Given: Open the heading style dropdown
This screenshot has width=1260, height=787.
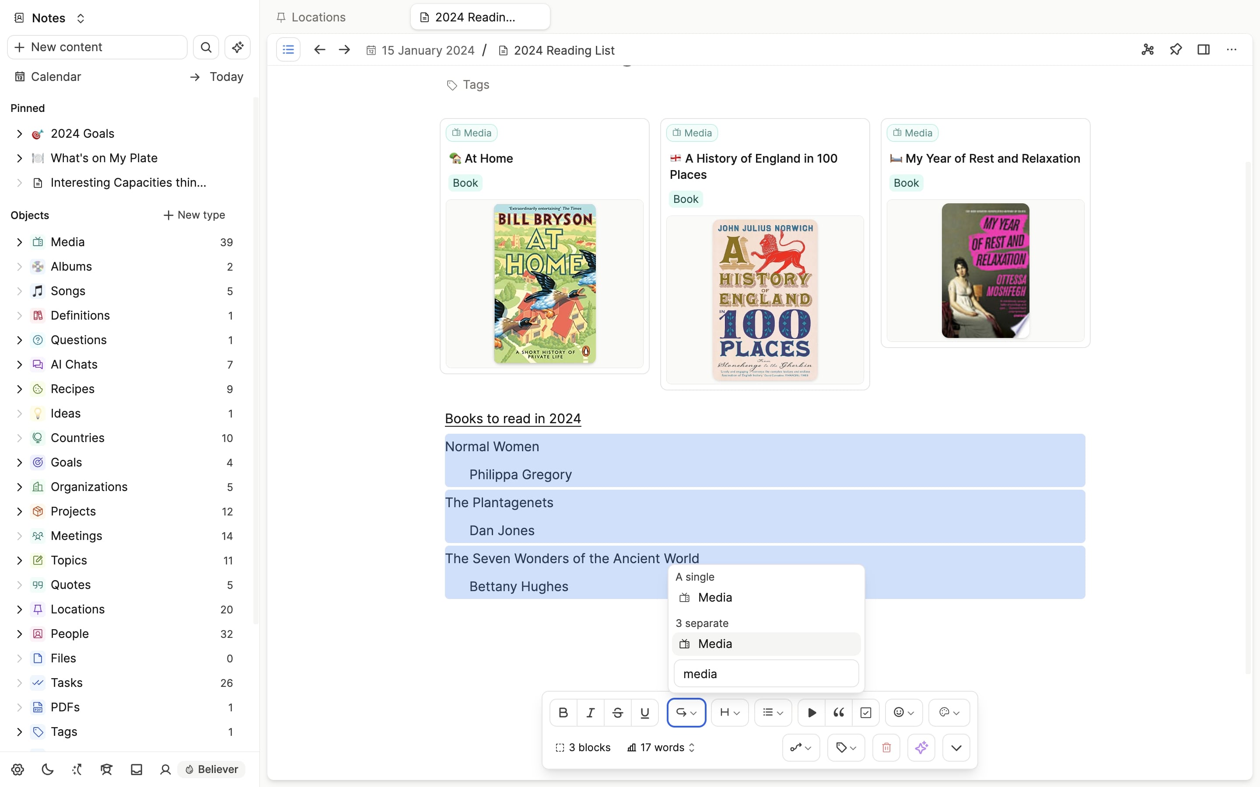Looking at the screenshot, I should [x=729, y=713].
